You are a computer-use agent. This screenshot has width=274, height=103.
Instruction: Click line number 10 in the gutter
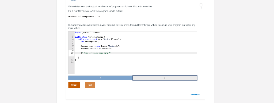[x=73, y=53]
